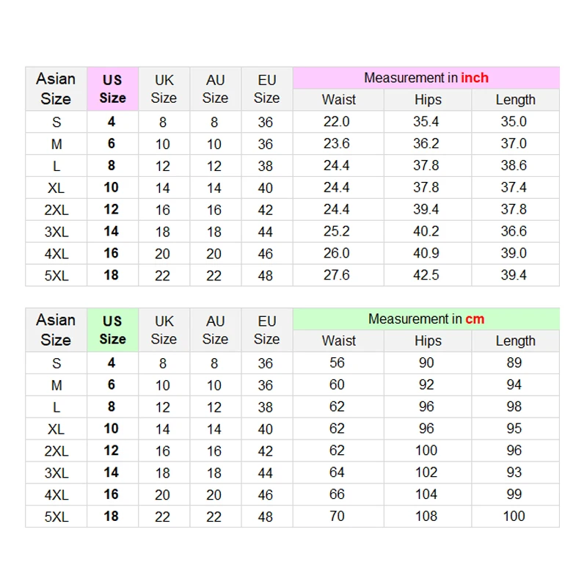
Task: Click the 56 waist value for size S
Action: click(338, 362)
